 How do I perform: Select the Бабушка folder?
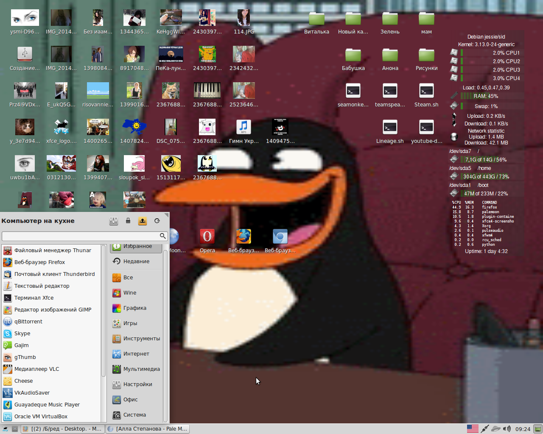tap(353, 59)
